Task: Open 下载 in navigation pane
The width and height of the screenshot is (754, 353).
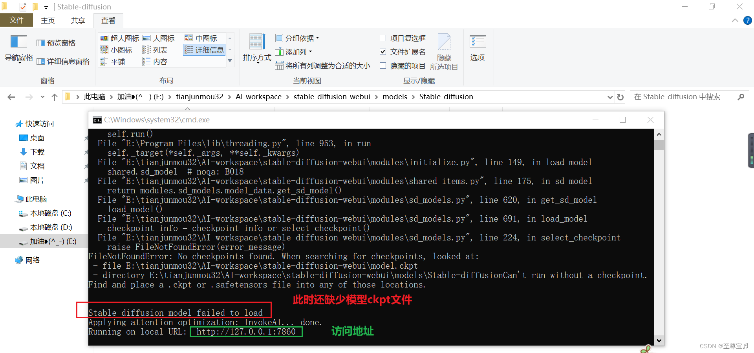Action: pos(32,152)
